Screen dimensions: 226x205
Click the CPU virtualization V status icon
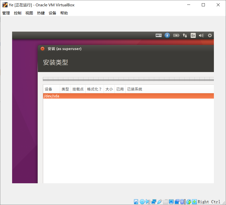pyautogui.click(x=182, y=202)
